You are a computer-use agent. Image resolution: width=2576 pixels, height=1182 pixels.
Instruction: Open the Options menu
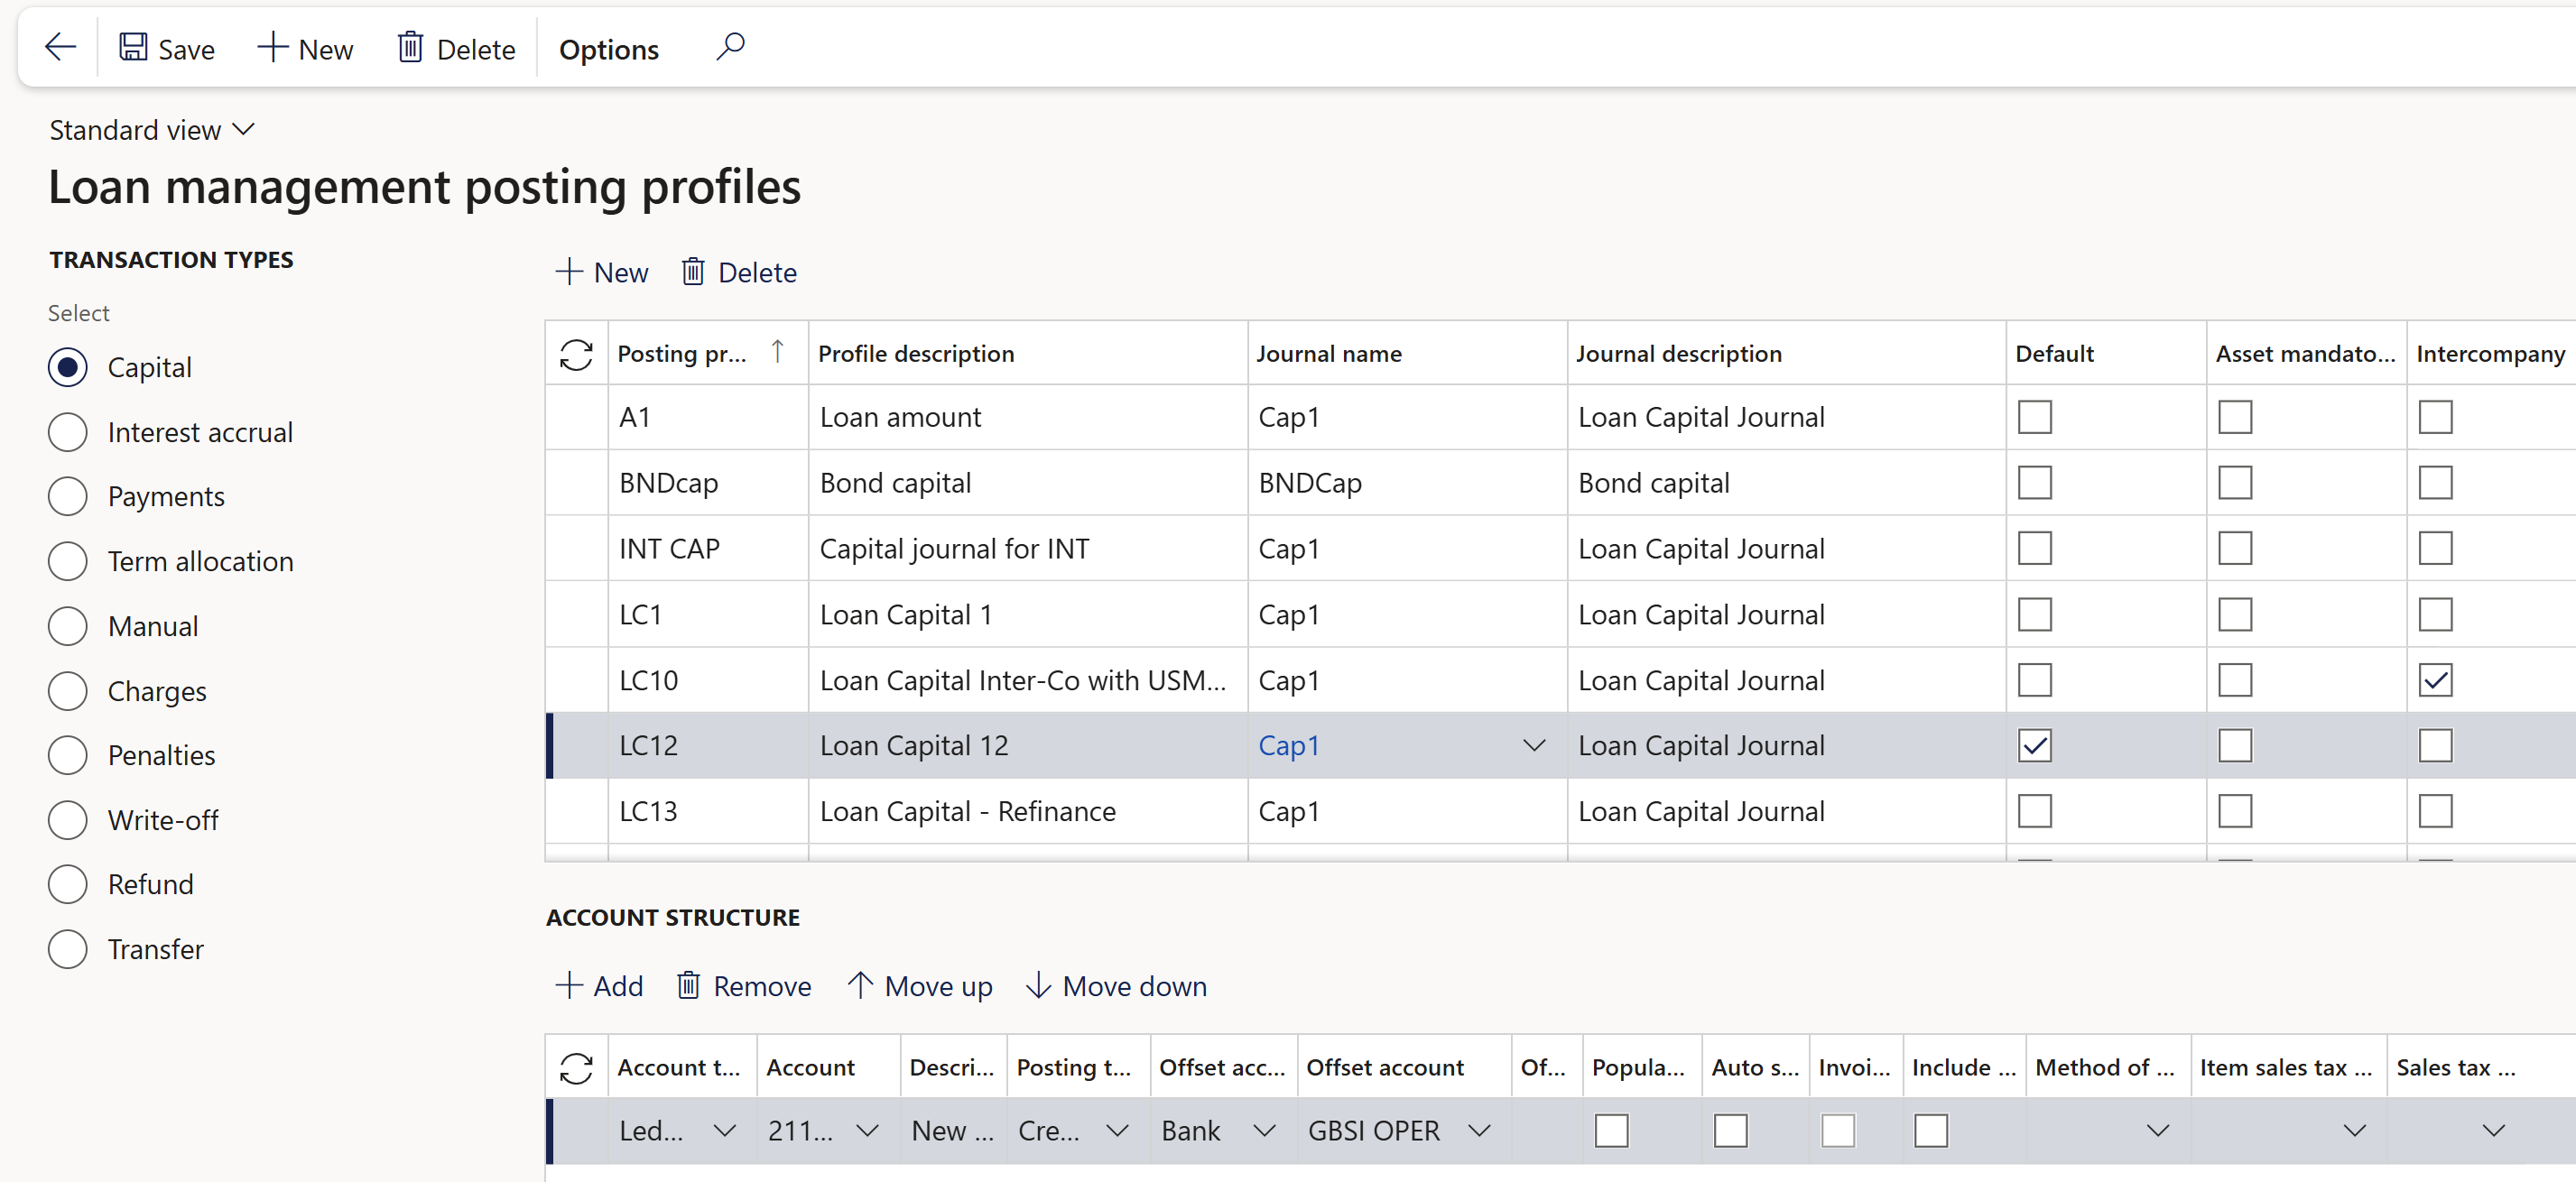608,49
